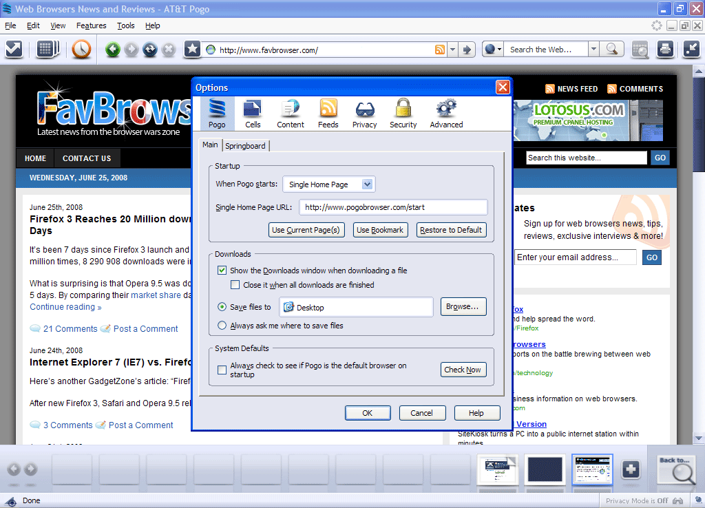Expand the When Pogo starts dropdown
This screenshot has width=705, height=508.
(x=368, y=184)
